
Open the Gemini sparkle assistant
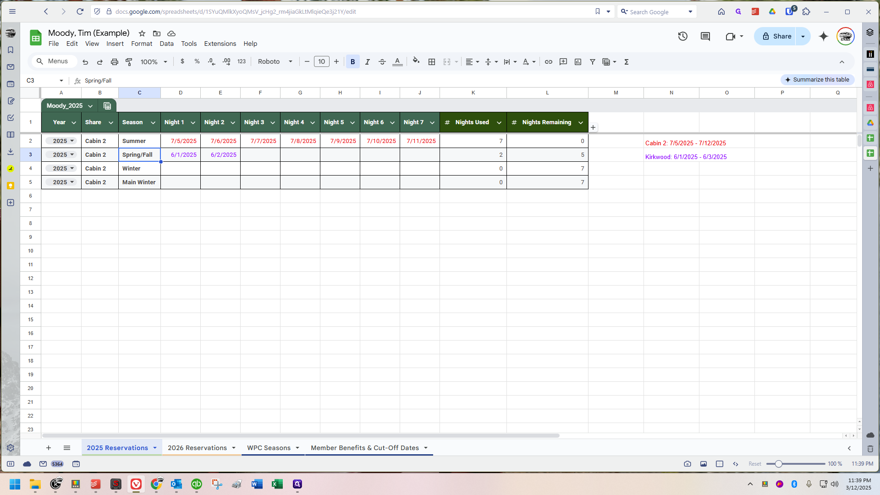[824, 36]
